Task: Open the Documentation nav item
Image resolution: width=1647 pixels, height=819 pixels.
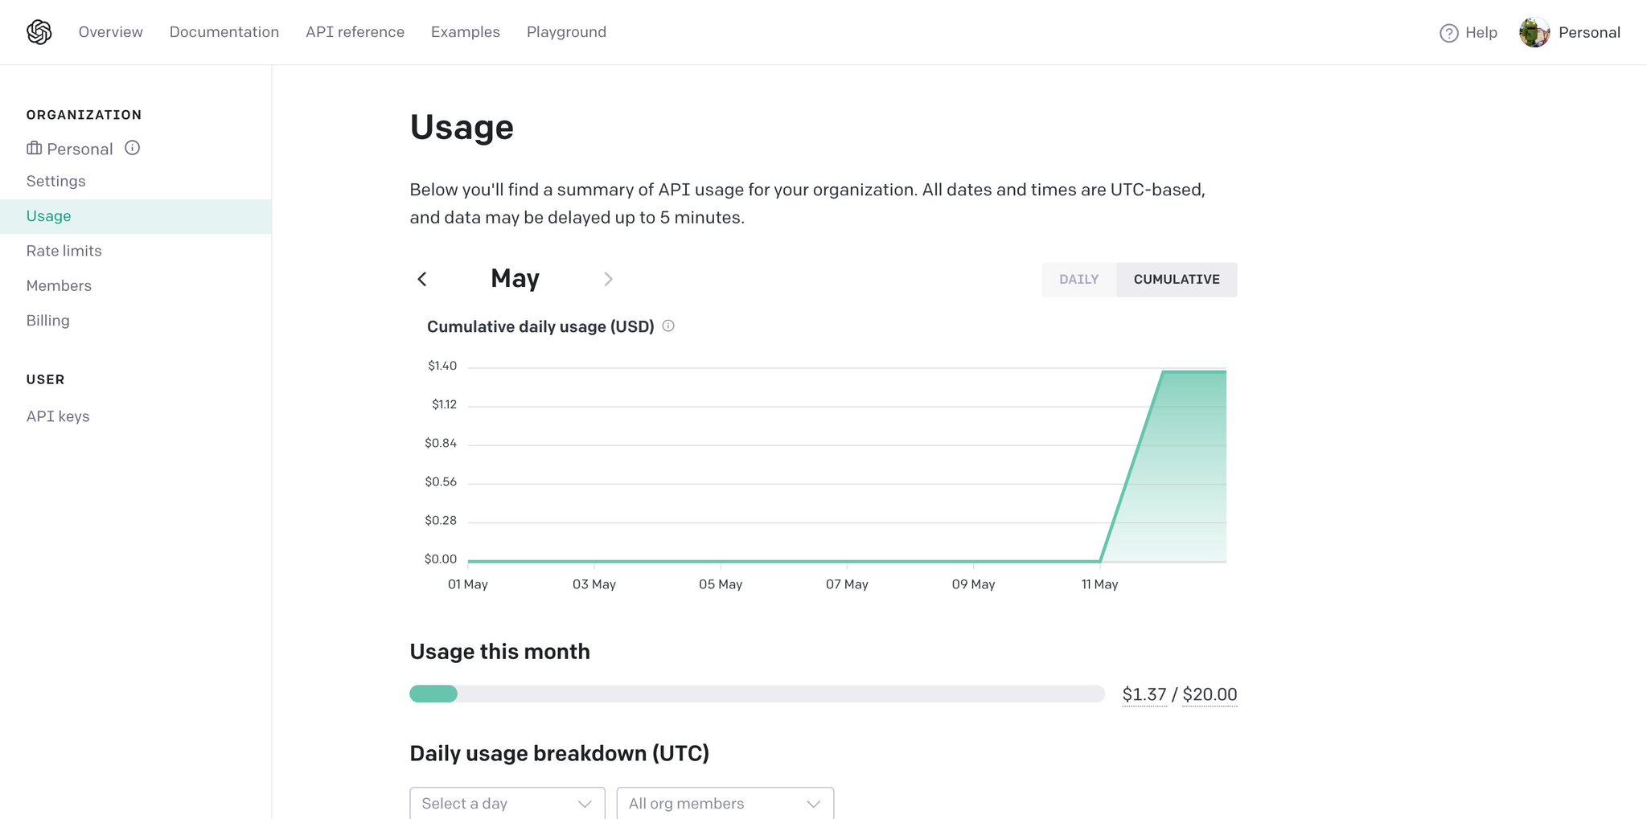Action: [x=224, y=32]
